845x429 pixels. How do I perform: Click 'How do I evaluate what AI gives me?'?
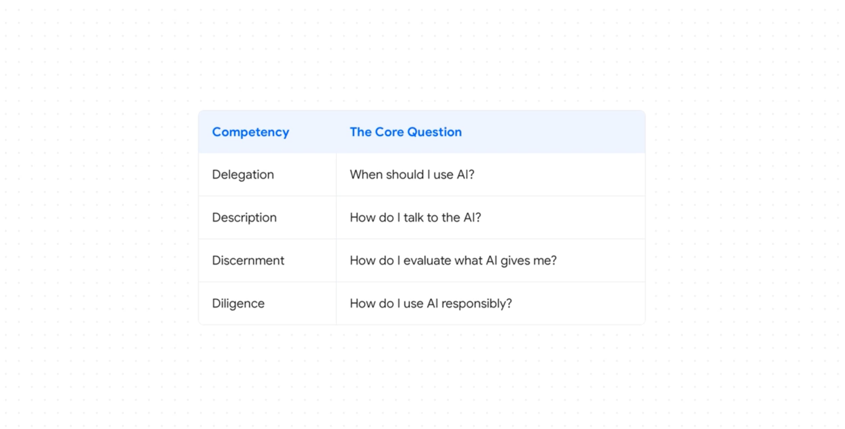[453, 261]
